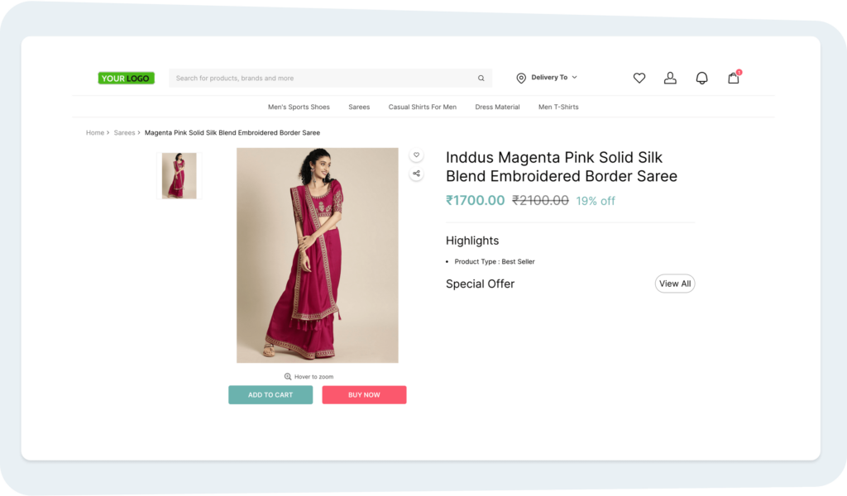This screenshot has height=496, width=847.
Task: Add product to wishlist via small heart
Action: [x=416, y=155]
